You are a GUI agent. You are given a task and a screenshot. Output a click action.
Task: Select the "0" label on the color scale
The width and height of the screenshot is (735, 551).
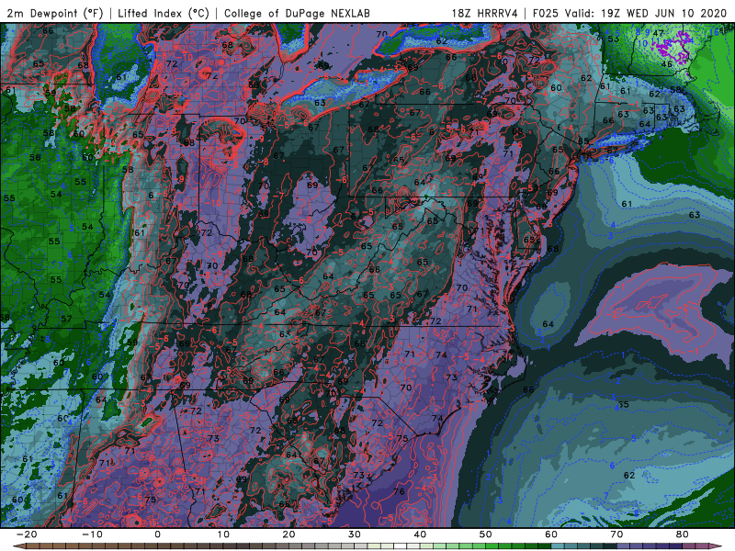[x=157, y=534]
